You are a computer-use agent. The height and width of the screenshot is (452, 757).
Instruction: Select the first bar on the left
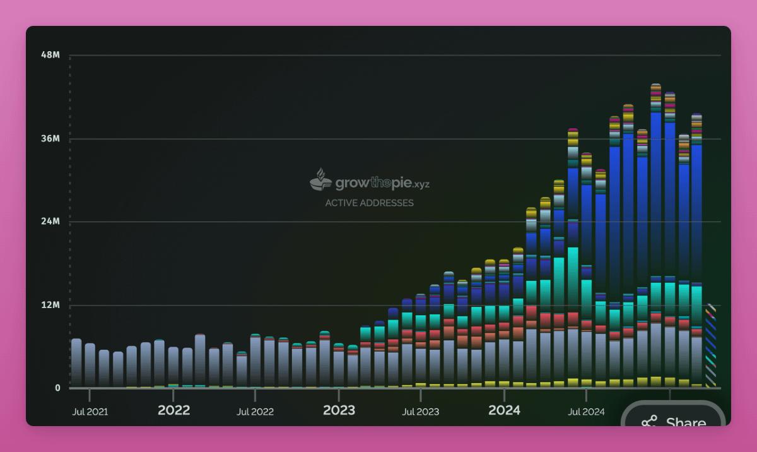(x=76, y=362)
